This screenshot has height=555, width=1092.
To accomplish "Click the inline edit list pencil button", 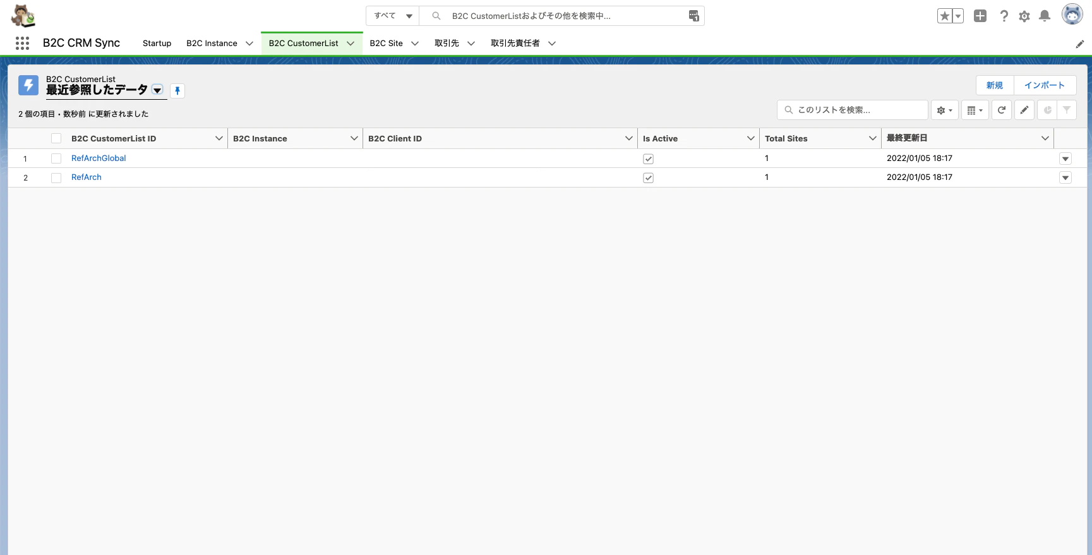I will [1024, 110].
